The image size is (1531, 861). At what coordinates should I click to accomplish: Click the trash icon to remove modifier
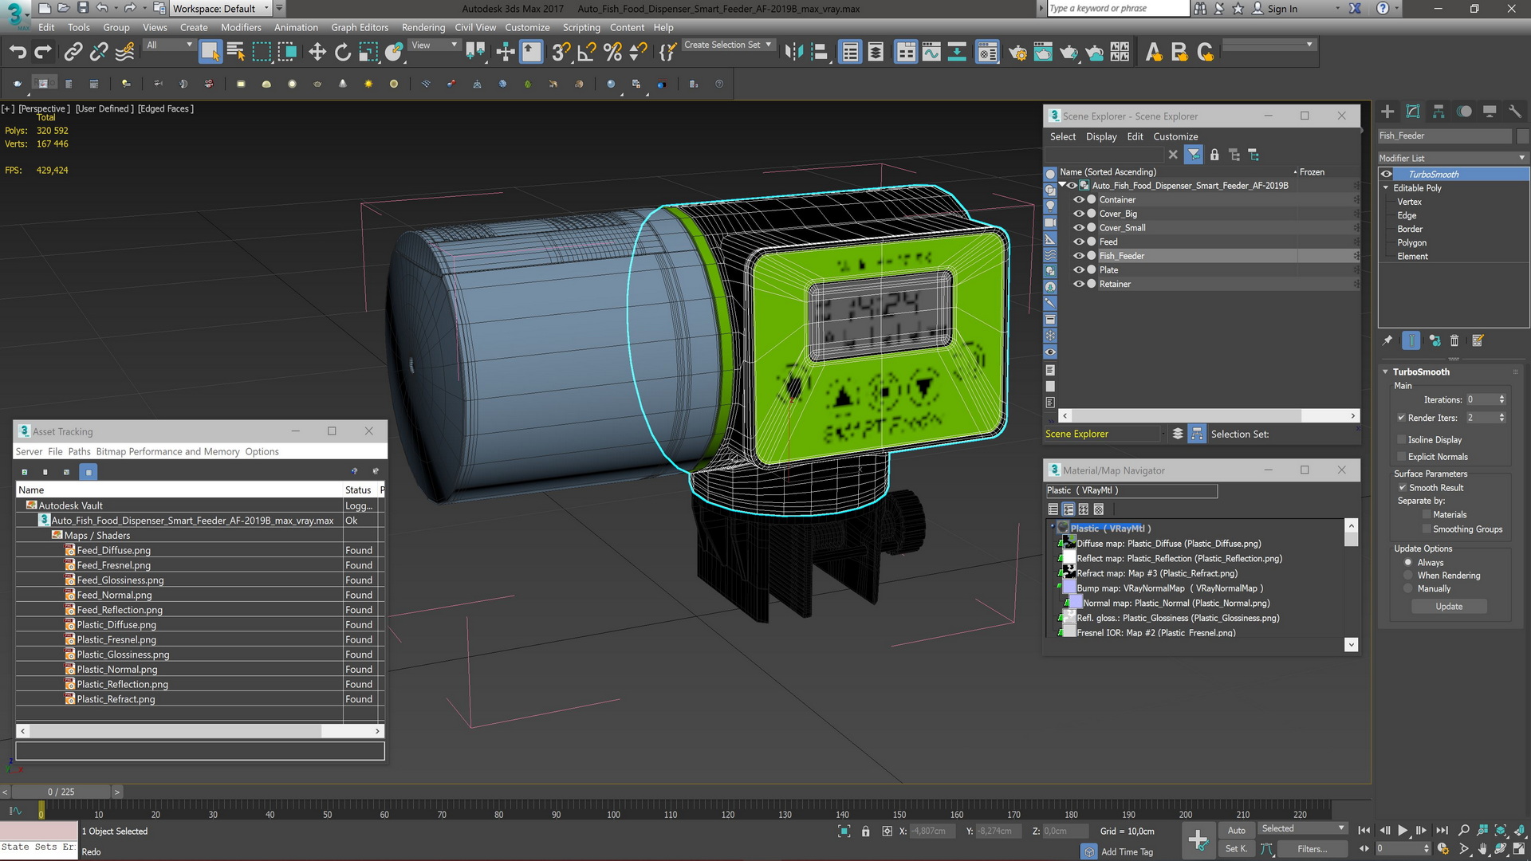coord(1454,340)
